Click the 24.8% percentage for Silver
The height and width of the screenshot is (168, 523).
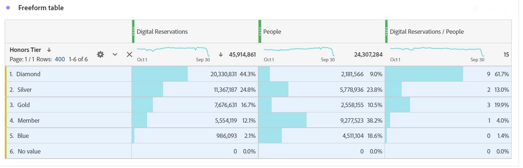pyautogui.click(x=248, y=89)
